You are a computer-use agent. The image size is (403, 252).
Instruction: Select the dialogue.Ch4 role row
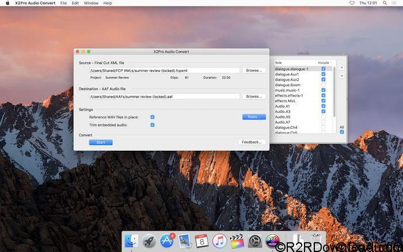click(303, 127)
